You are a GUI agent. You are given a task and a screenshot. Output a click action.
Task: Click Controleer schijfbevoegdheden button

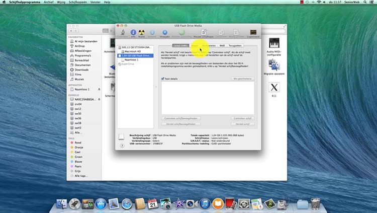181,118
